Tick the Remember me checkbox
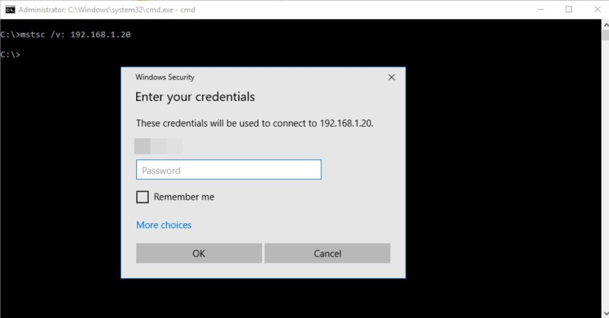This screenshot has height=318, width=609. click(x=142, y=197)
